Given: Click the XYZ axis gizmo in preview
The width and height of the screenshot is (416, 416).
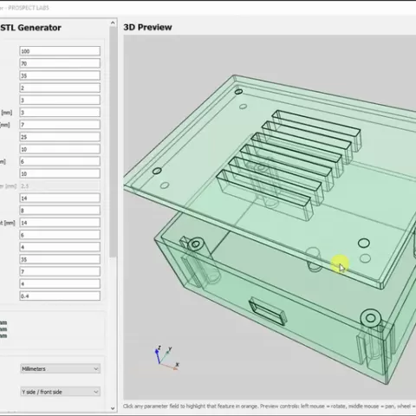Looking at the screenshot, I should tap(166, 358).
